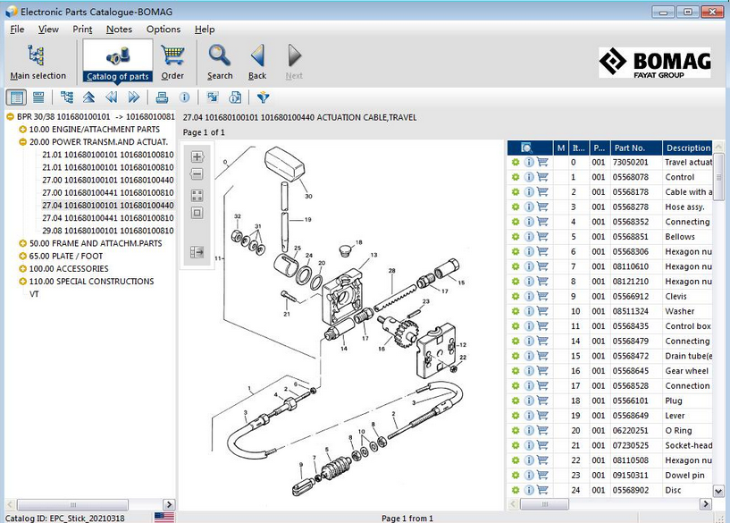730x523 pixels.
Task: Switch to detailed list layout icon
Action: (x=16, y=97)
